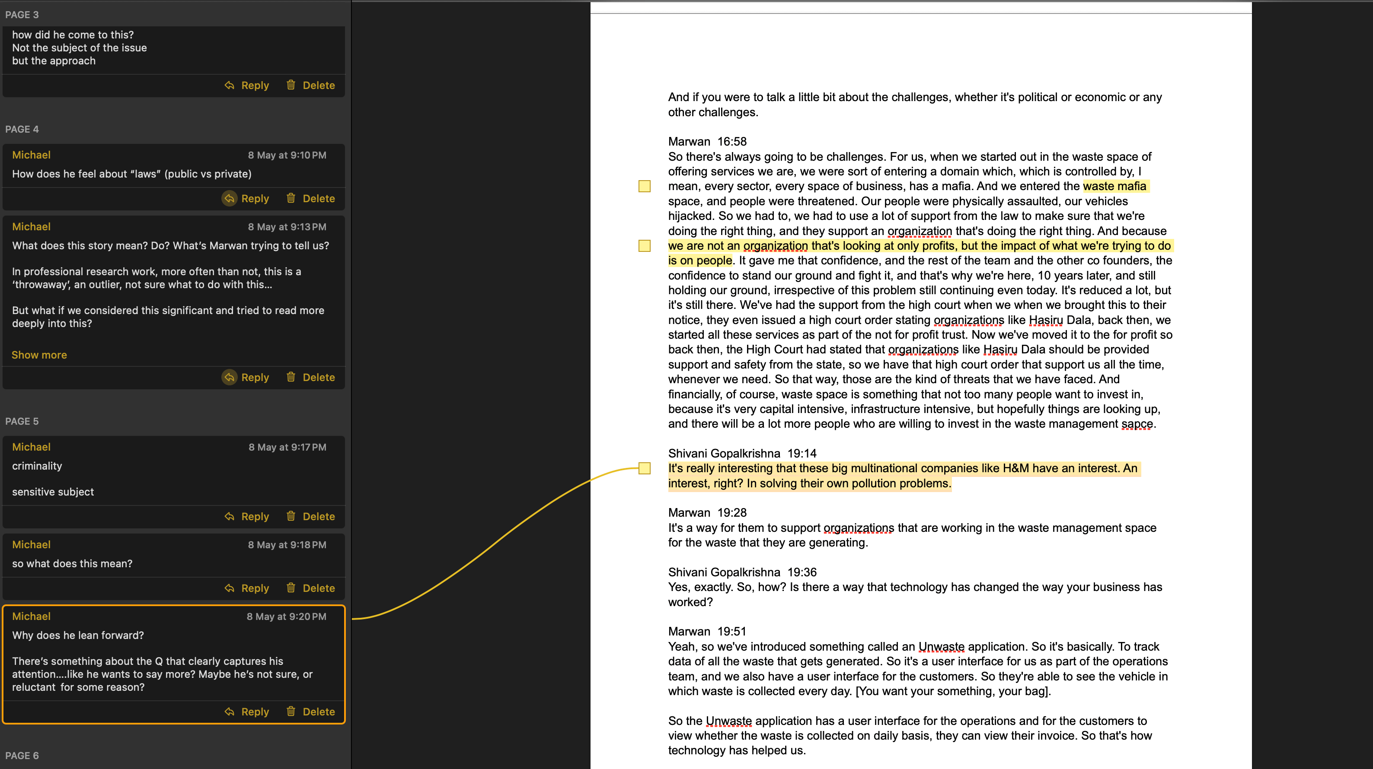Click note marker next to H&M highlight
The width and height of the screenshot is (1373, 769).
click(645, 468)
